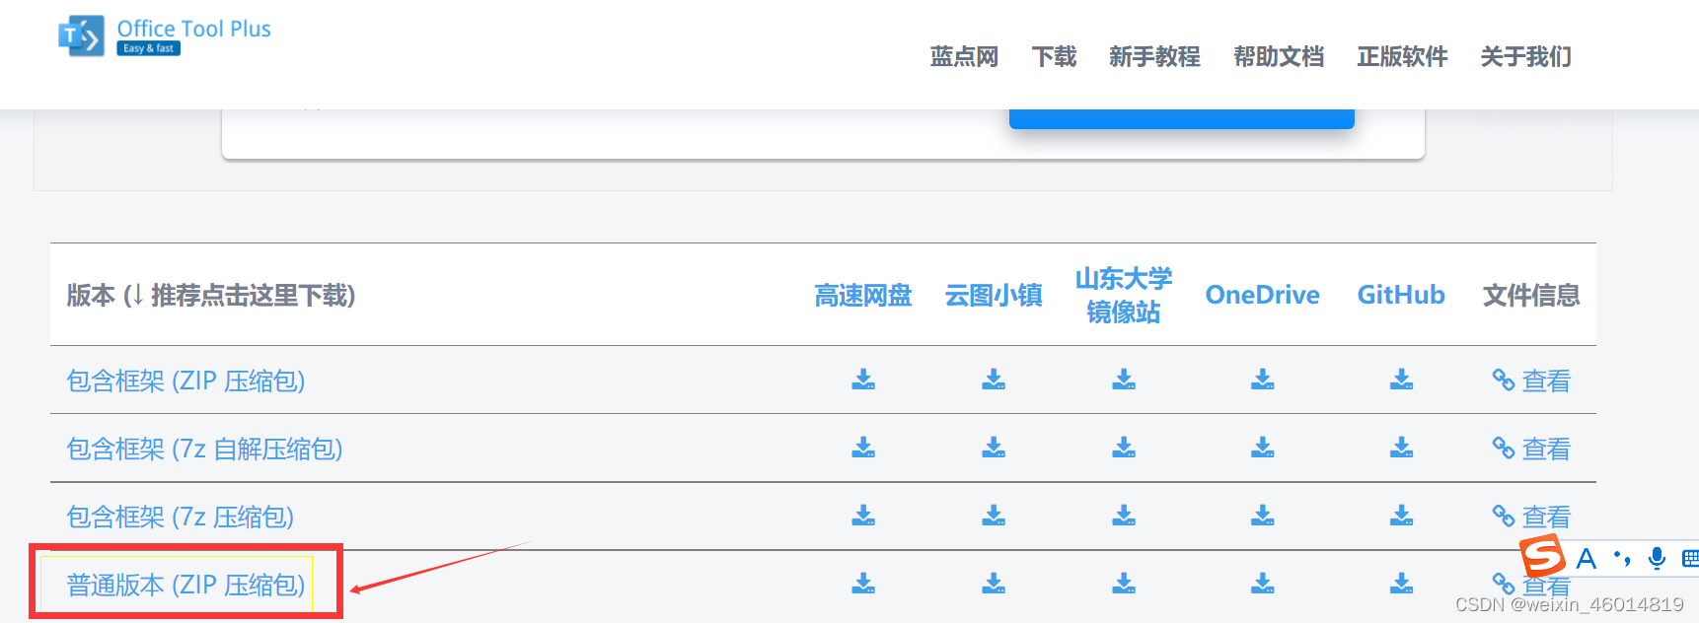Click the highlighted 普通版本 (ZIP 压缩包) link
This screenshot has height=623, width=1699.
185,584
